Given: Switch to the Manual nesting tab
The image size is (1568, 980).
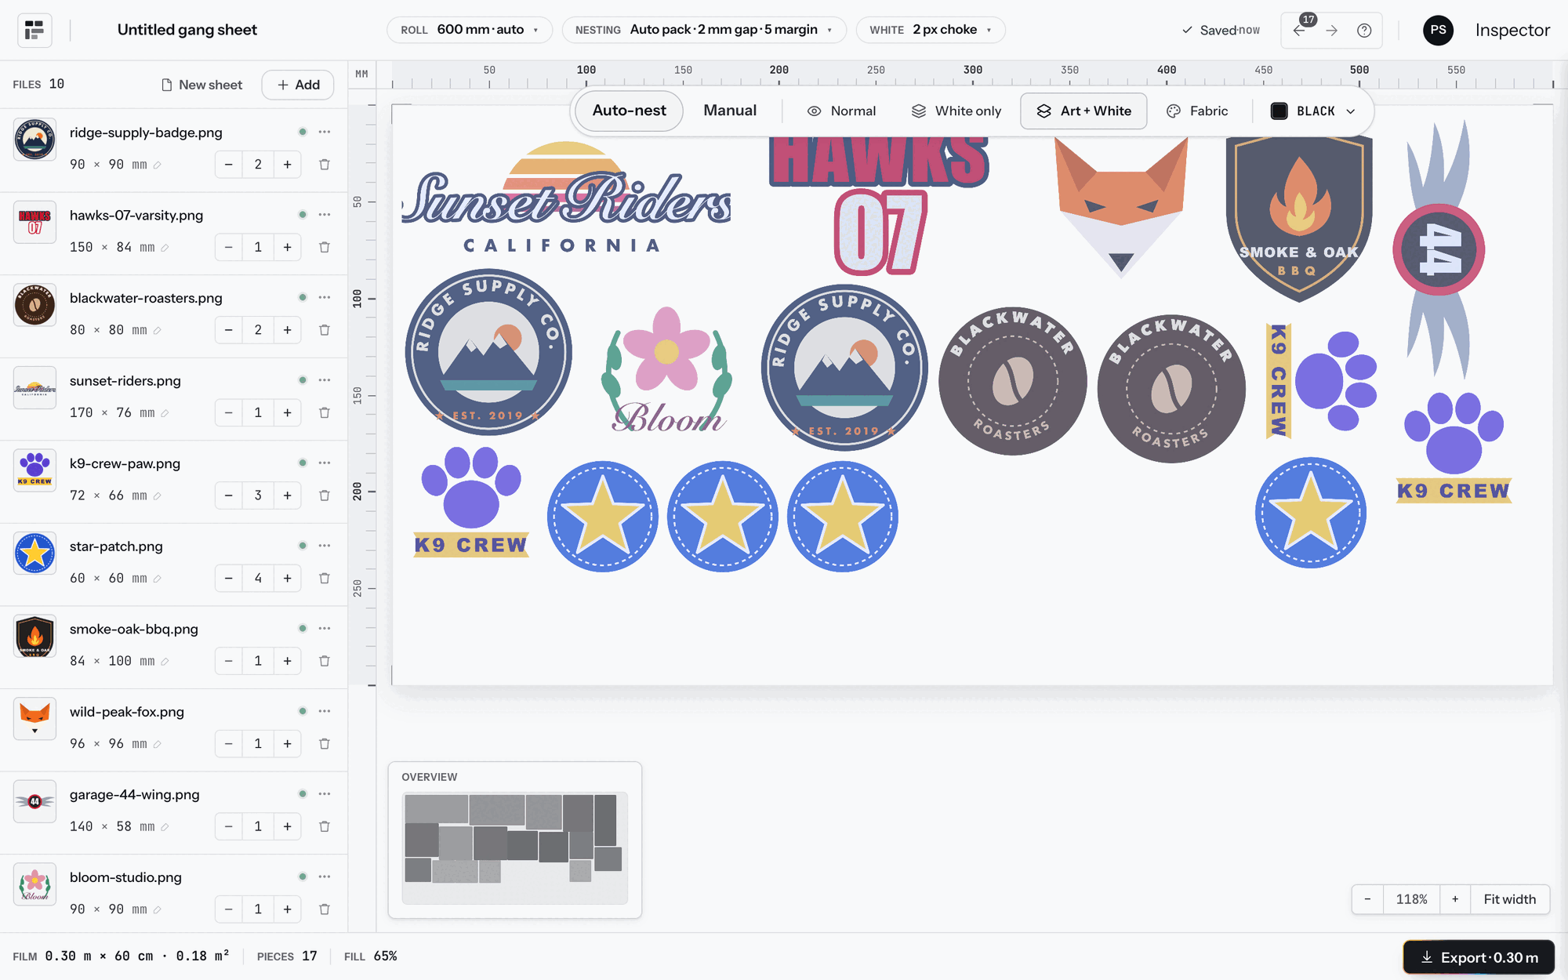Looking at the screenshot, I should pyautogui.click(x=730, y=111).
